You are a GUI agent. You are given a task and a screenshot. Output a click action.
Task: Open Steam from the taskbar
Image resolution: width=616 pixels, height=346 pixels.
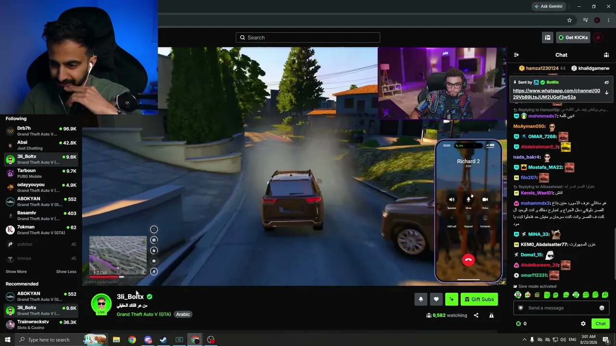click(164, 340)
